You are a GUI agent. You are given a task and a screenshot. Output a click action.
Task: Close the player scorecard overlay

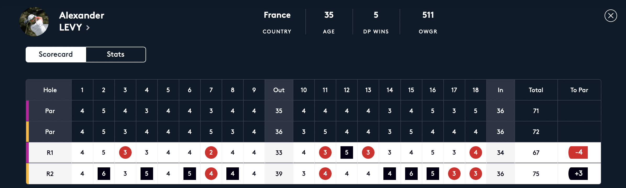pos(611,16)
